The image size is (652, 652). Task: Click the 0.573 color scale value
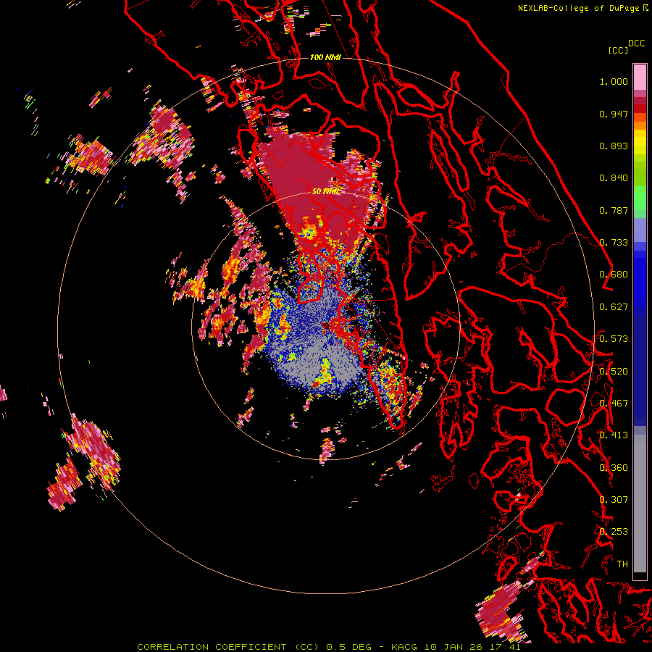[x=614, y=339]
